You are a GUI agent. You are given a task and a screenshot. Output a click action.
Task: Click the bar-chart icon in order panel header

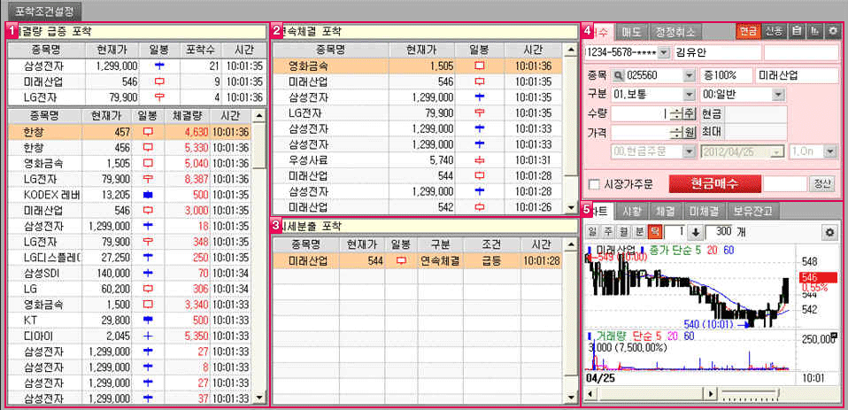pyautogui.click(x=814, y=31)
